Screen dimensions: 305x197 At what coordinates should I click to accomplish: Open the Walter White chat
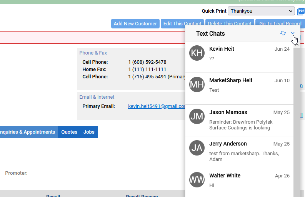pos(240,183)
